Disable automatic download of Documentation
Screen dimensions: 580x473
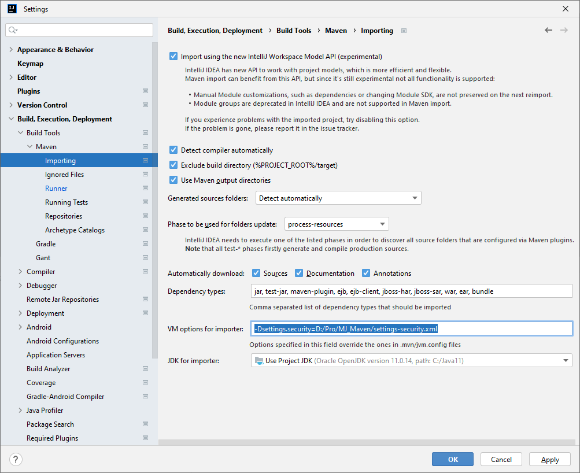point(299,274)
